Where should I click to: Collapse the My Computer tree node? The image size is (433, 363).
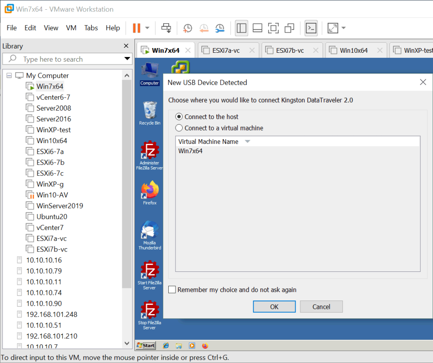9,75
